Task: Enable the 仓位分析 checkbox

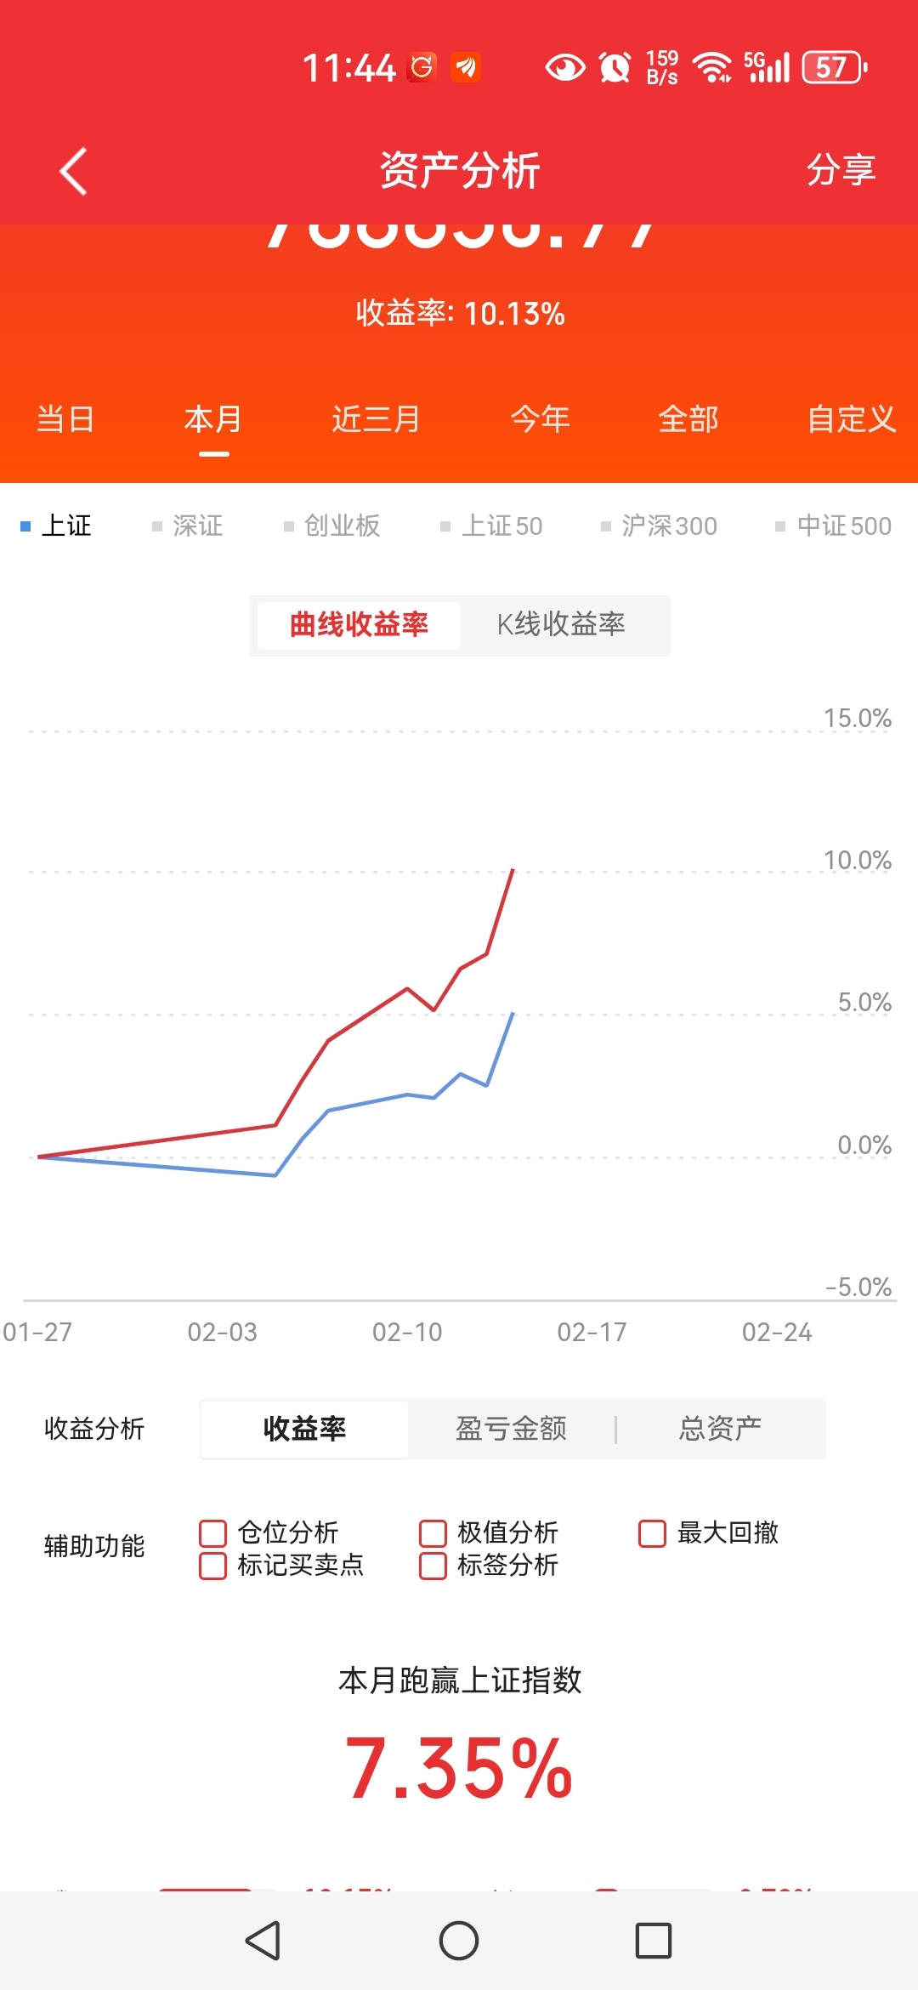Action: point(213,1533)
